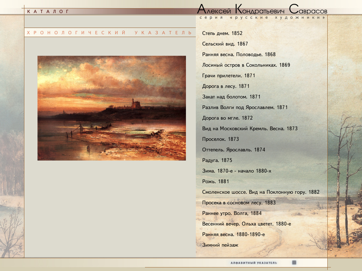Open «Ранняя весна. Половодье. 1868»
362x271 pixels.
tap(239, 55)
